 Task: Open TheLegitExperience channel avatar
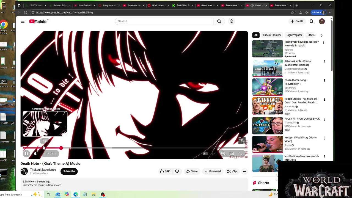pyautogui.click(x=24, y=171)
